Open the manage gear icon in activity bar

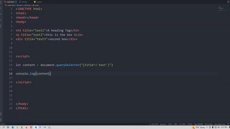pyautogui.click(x=1, y=120)
